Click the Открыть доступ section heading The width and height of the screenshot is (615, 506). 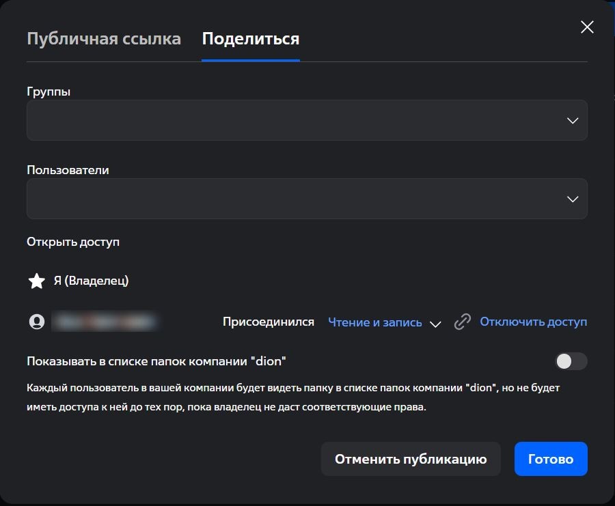(73, 242)
